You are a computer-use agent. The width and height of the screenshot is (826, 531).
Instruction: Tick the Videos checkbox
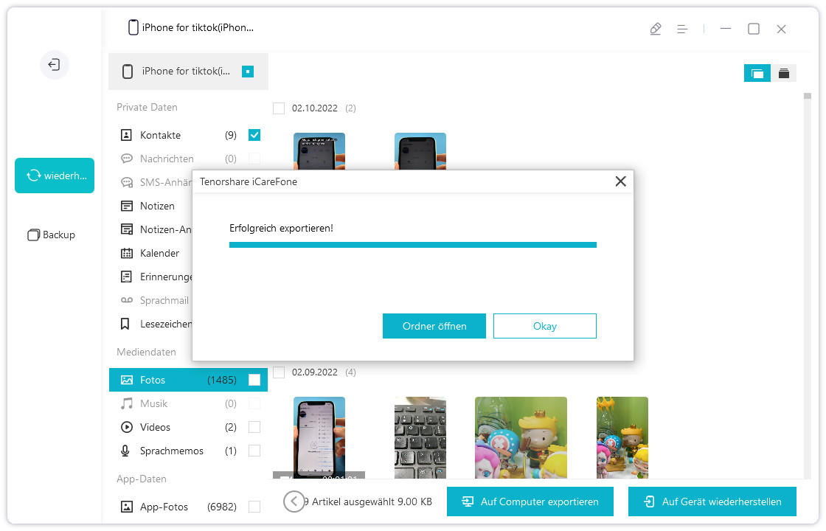point(254,427)
